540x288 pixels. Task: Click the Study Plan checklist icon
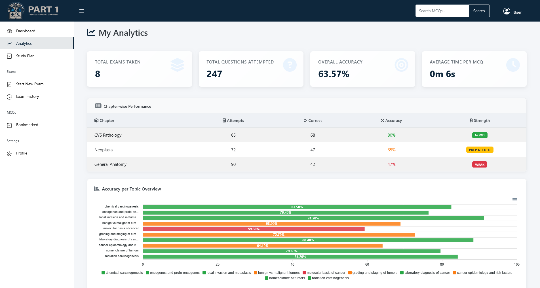click(x=9, y=56)
